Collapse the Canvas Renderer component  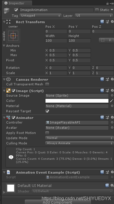[4, 79]
